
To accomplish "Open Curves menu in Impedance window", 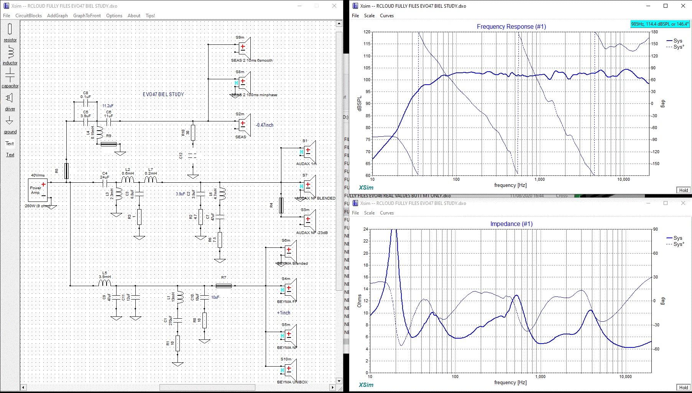I will pyautogui.click(x=387, y=213).
